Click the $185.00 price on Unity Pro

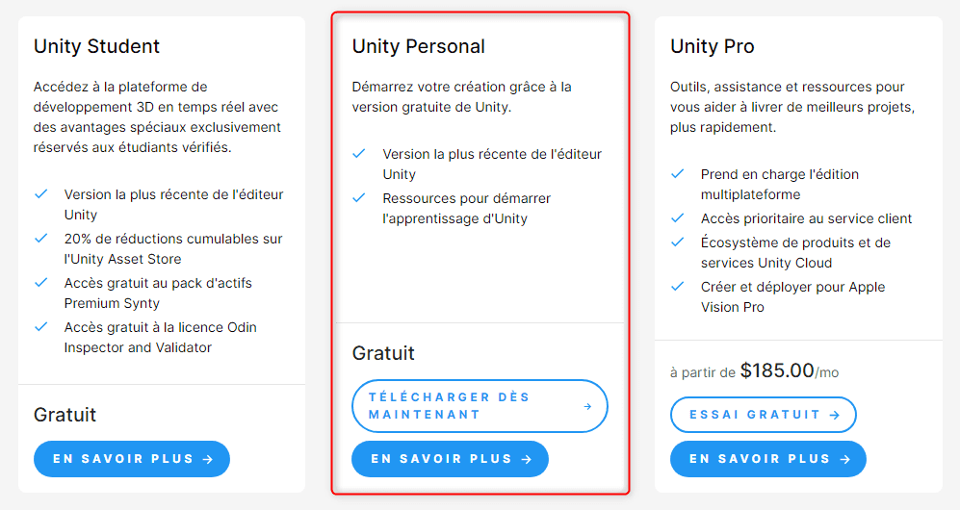point(777,370)
